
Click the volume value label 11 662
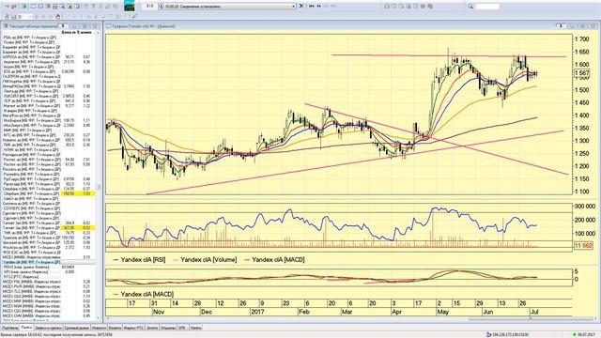(x=583, y=245)
